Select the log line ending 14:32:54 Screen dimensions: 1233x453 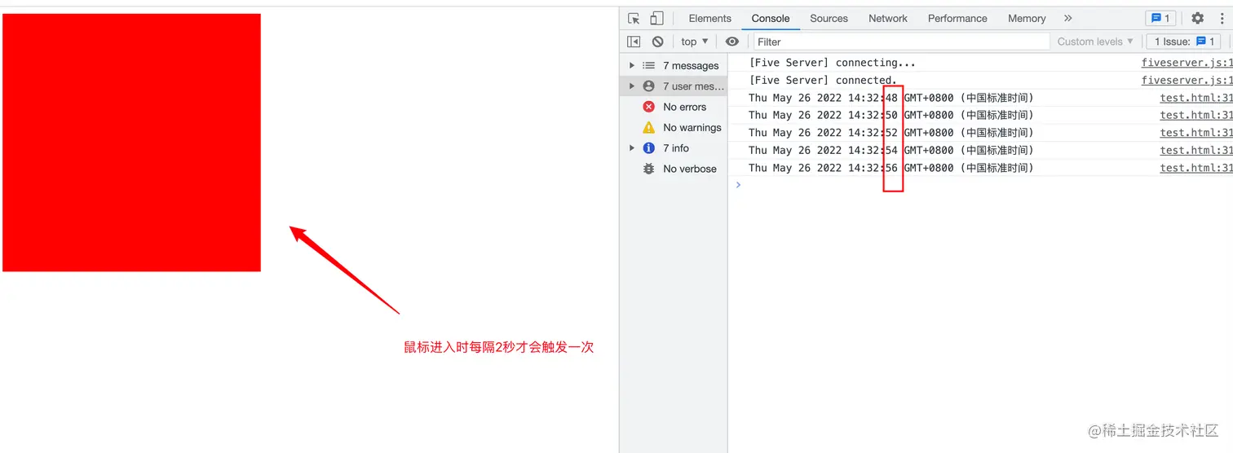(890, 150)
